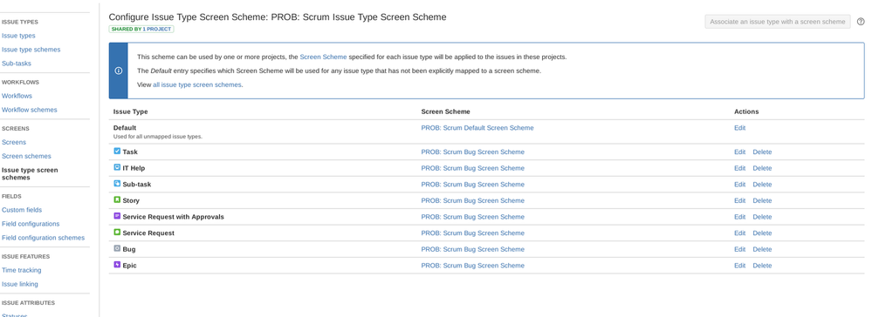Open the Epic row's screen scheme link

pyautogui.click(x=473, y=266)
